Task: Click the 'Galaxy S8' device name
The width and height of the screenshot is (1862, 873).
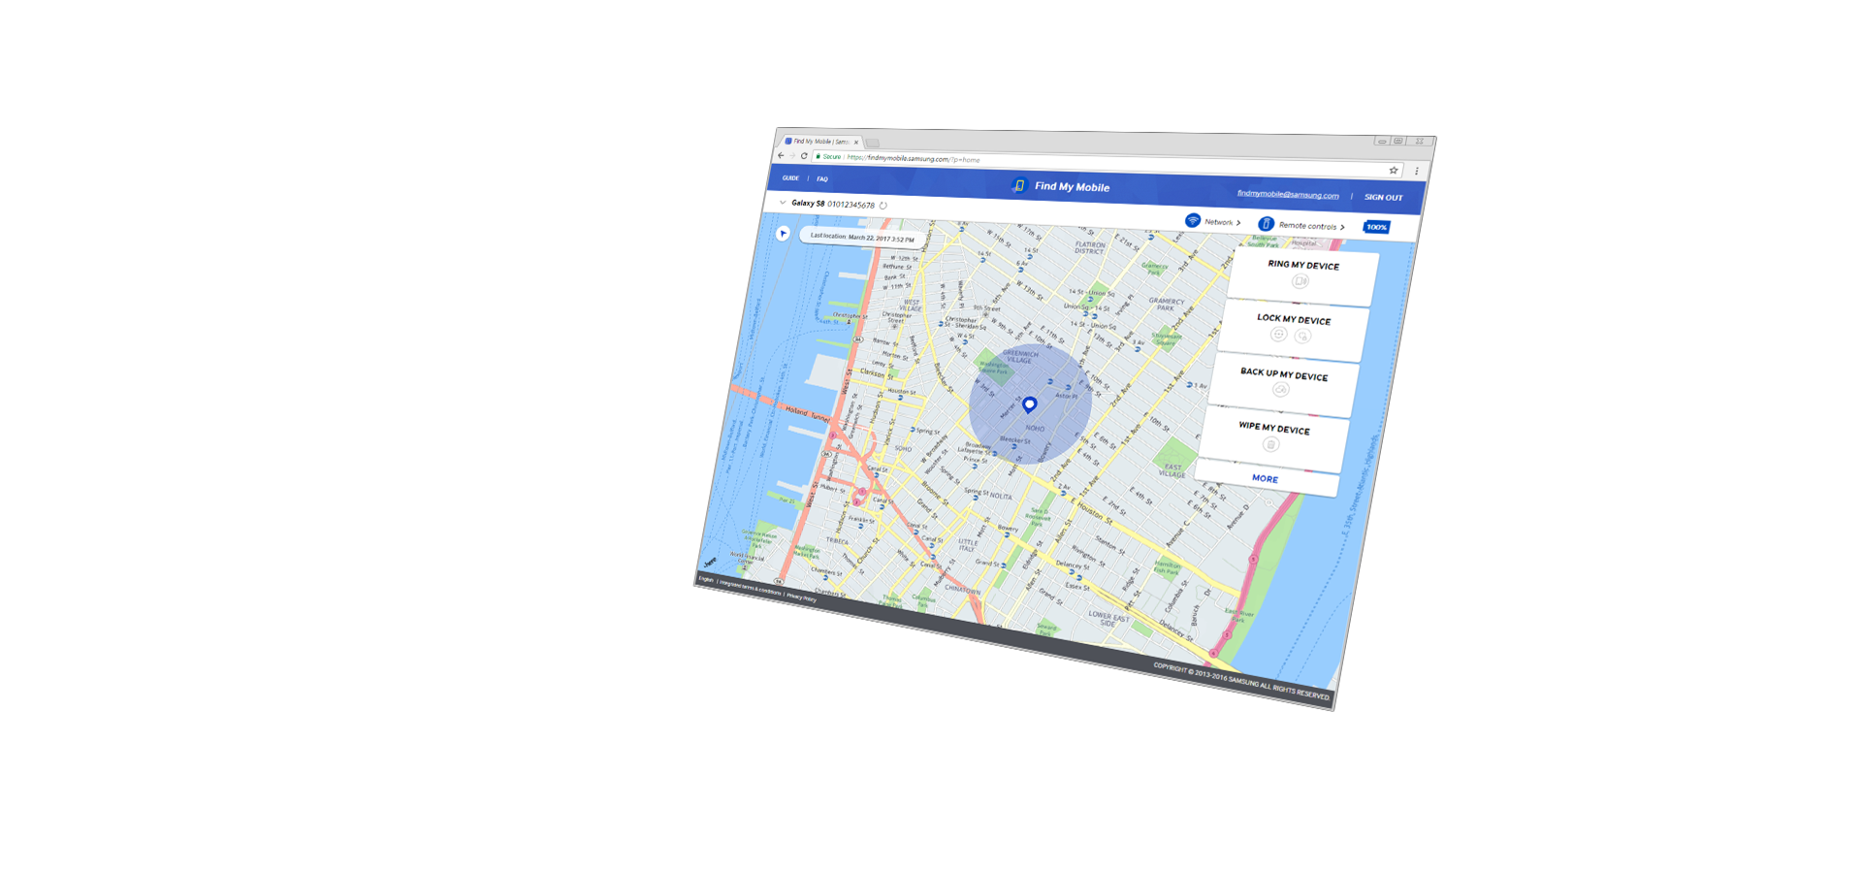Action: tap(808, 204)
